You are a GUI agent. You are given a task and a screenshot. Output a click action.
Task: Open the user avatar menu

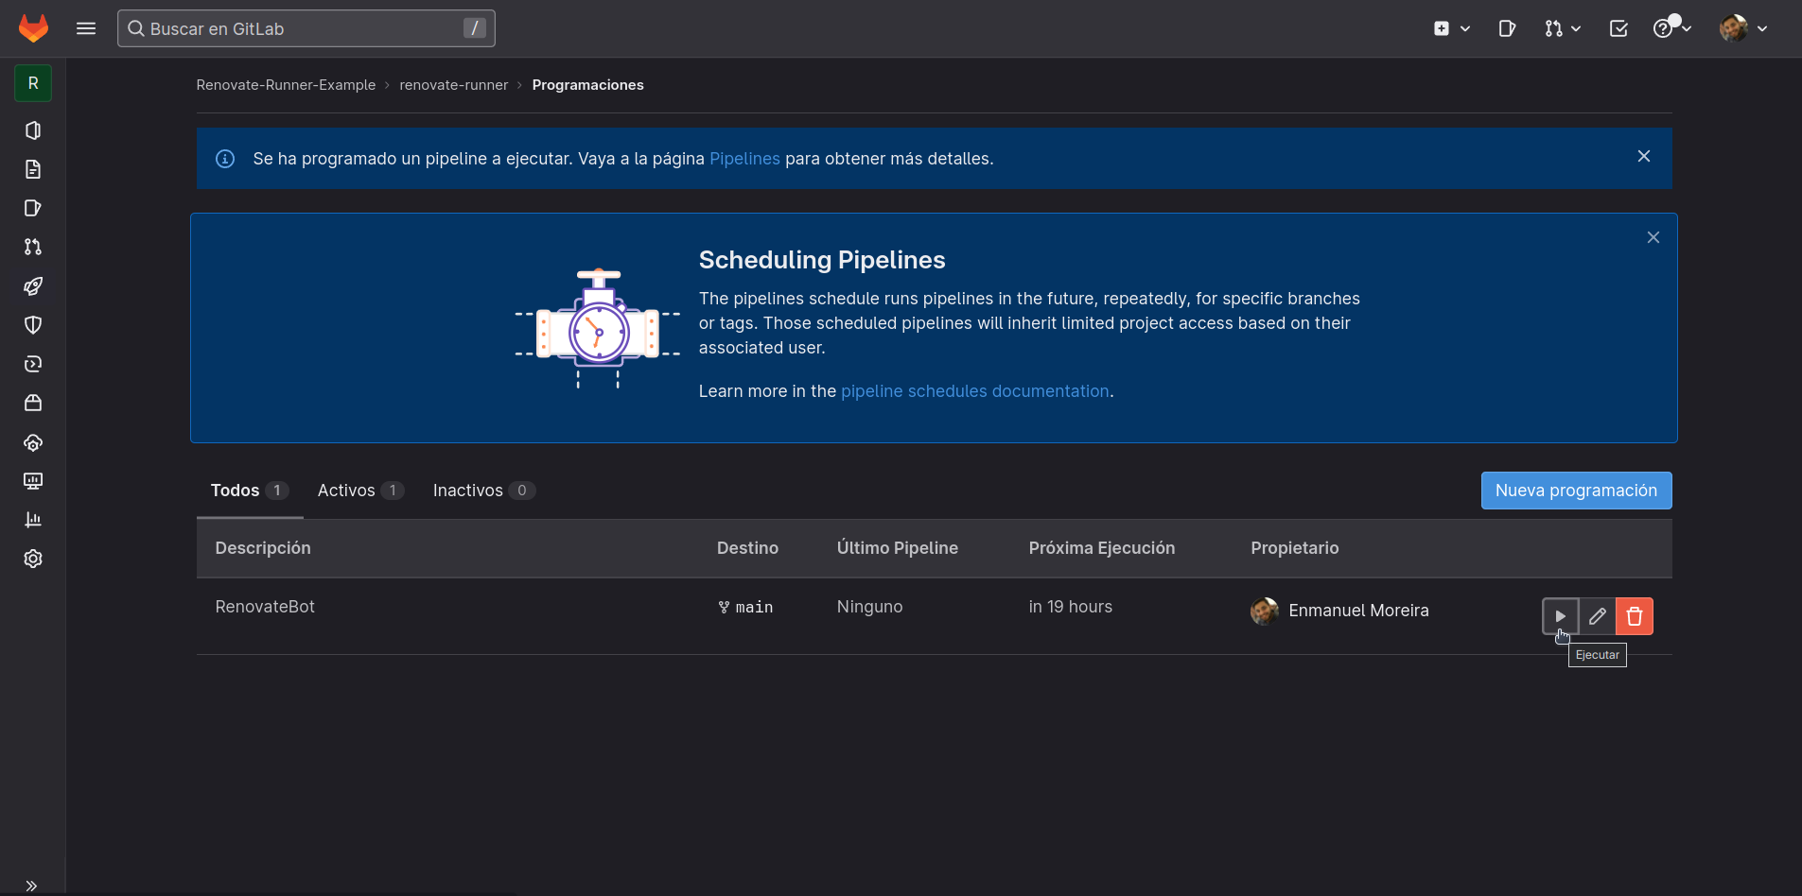point(1743,28)
